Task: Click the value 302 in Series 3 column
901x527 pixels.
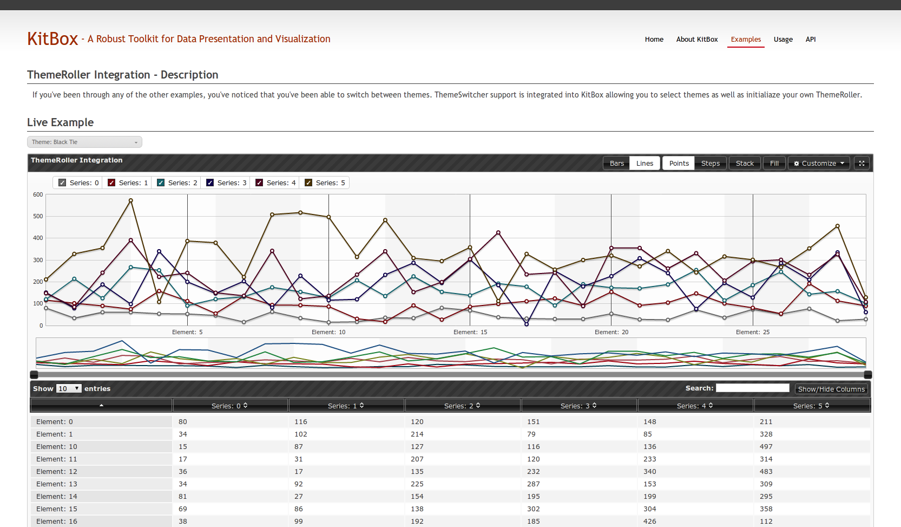Action: click(533, 509)
